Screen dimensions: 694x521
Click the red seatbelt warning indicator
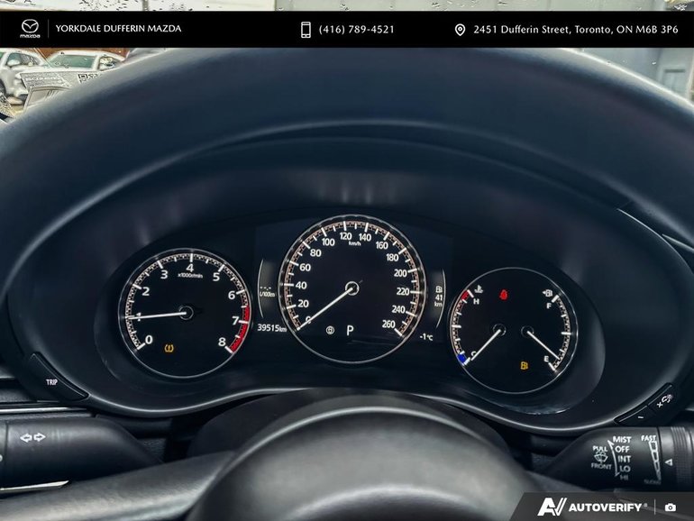(503, 294)
